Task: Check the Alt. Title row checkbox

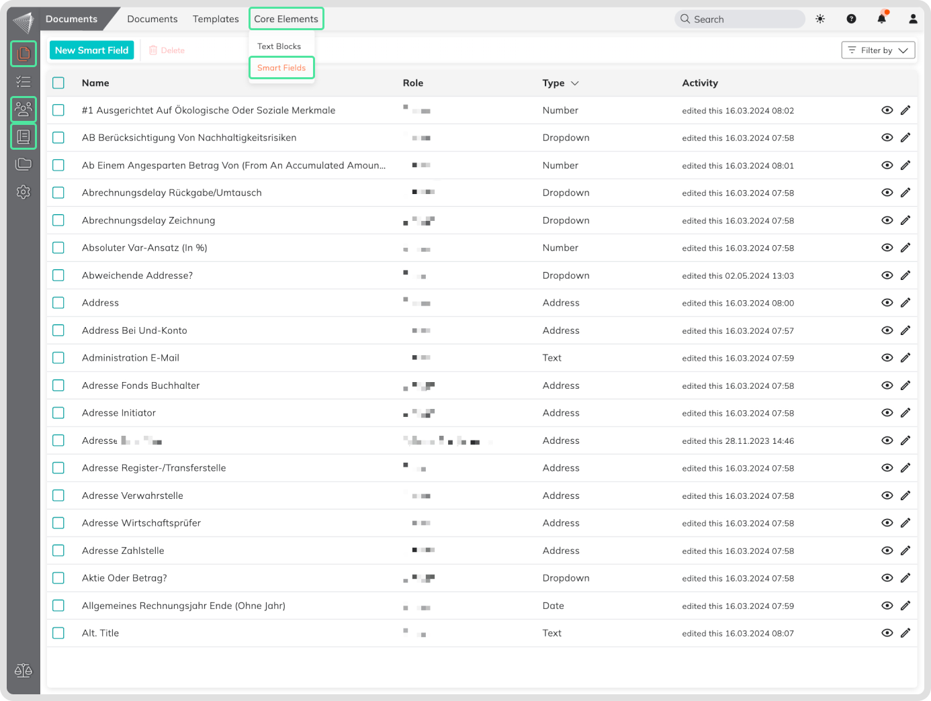Action: tap(58, 633)
